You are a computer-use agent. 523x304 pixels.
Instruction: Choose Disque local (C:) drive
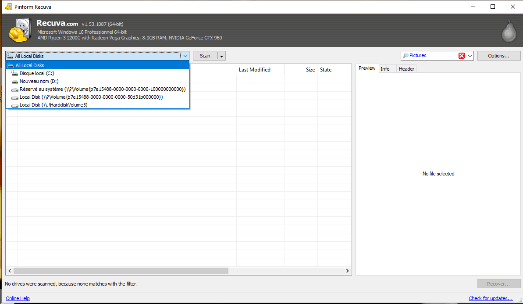(x=97, y=73)
